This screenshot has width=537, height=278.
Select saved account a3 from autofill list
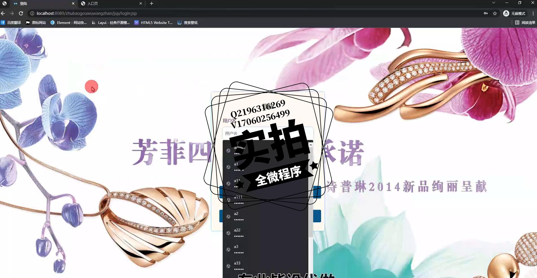(265, 250)
